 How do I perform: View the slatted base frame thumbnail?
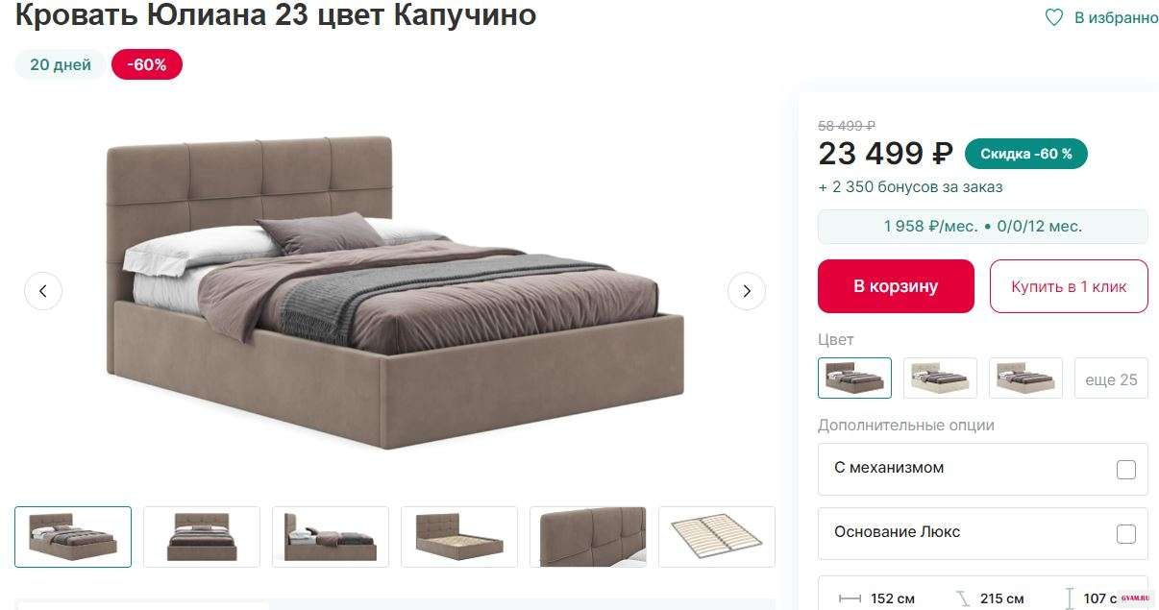717,537
